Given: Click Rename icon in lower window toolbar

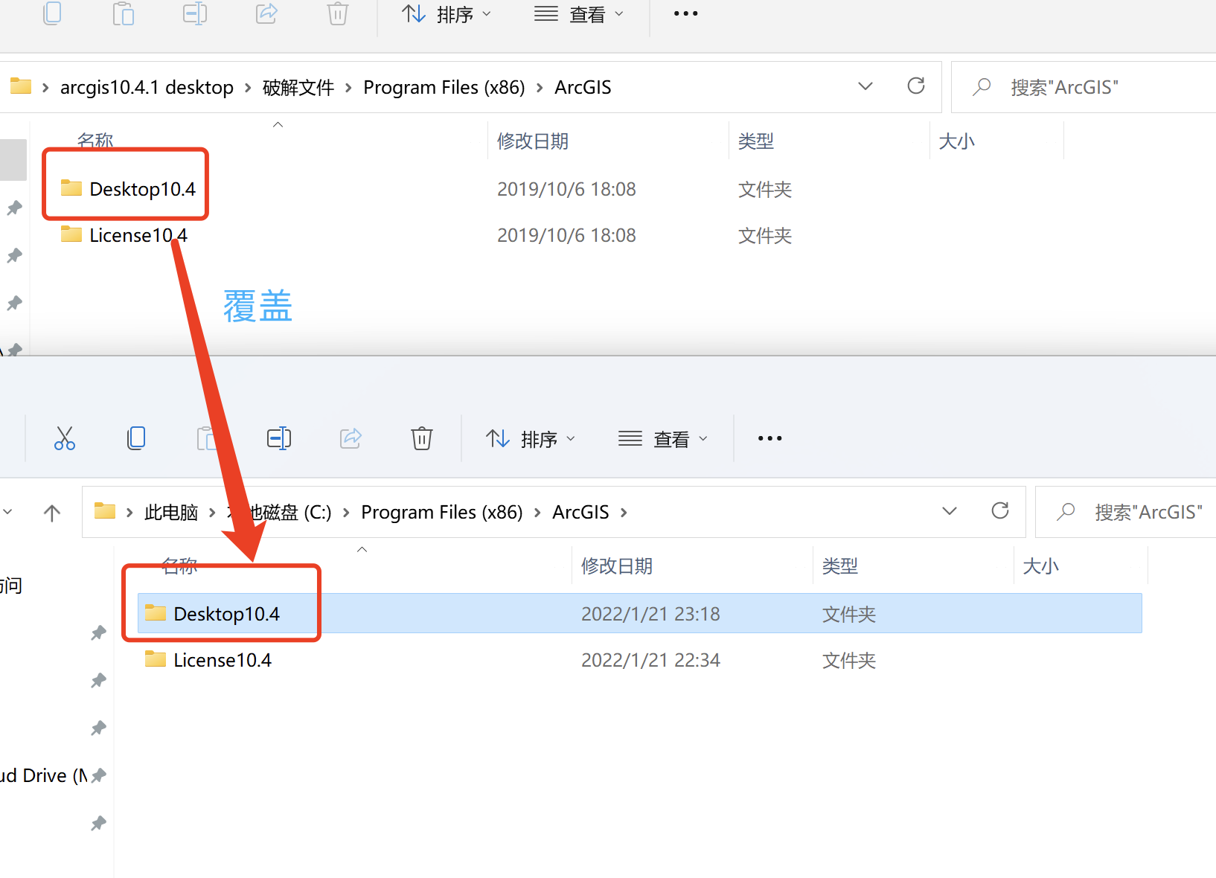Looking at the screenshot, I should click(279, 438).
